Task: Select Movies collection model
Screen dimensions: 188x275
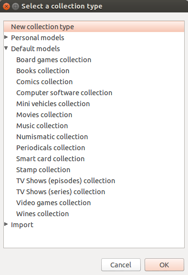Action: (x=44, y=115)
